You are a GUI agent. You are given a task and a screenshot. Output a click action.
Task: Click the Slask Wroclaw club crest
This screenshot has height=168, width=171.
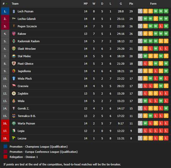(x=14, y=49)
